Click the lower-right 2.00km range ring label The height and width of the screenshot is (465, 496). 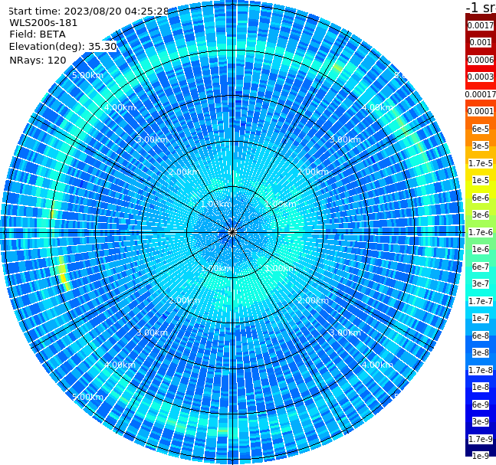click(x=314, y=300)
